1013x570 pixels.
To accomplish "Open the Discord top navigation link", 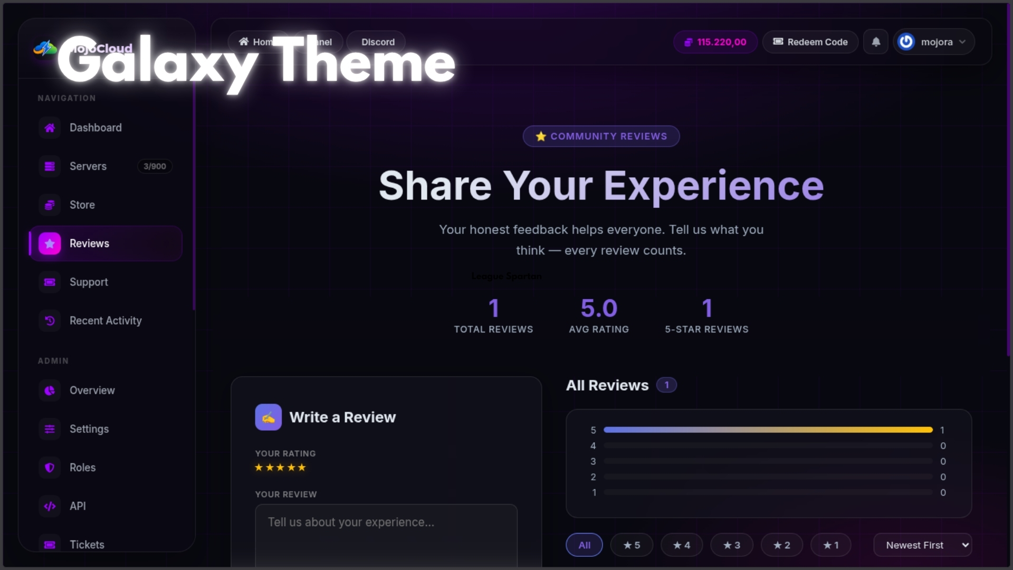I will [x=378, y=42].
